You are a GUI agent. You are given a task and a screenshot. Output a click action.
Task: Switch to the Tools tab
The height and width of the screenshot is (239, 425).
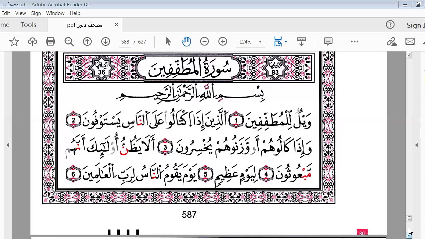click(x=28, y=25)
